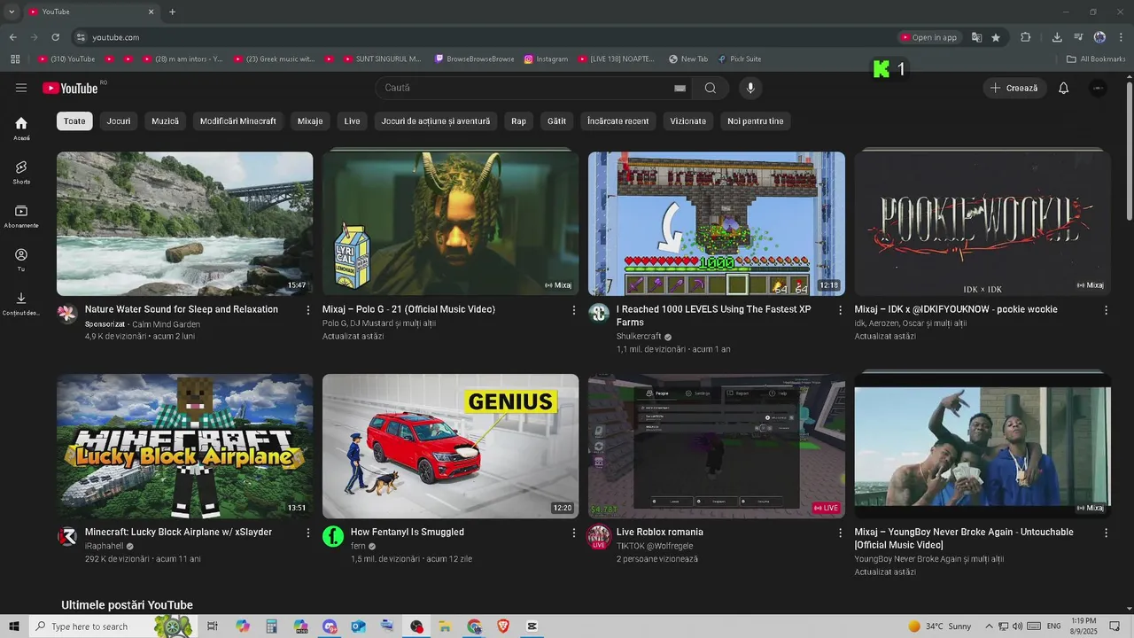Image resolution: width=1134 pixels, height=638 pixels.
Task: Open more options for Live Roblox romania
Action: [841, 533]
